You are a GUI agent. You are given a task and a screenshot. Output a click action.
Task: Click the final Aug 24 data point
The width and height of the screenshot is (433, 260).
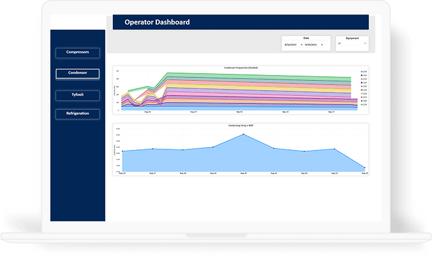click(x=365, y=167)
